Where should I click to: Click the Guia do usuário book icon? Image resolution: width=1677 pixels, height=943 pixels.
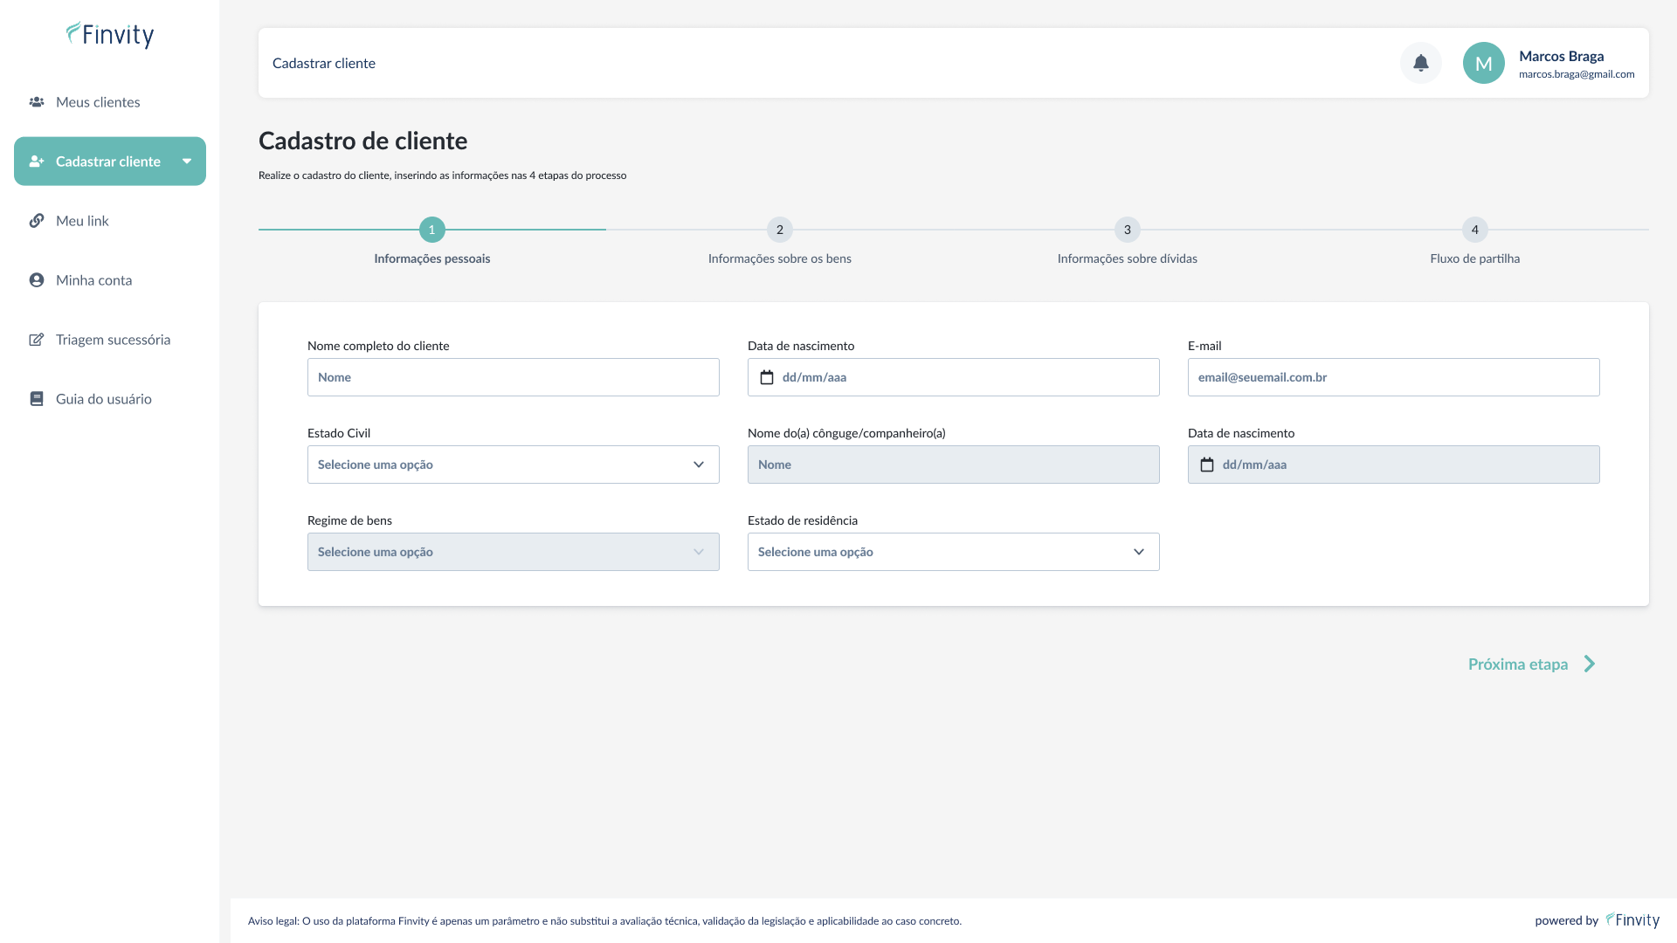(37, 399)
